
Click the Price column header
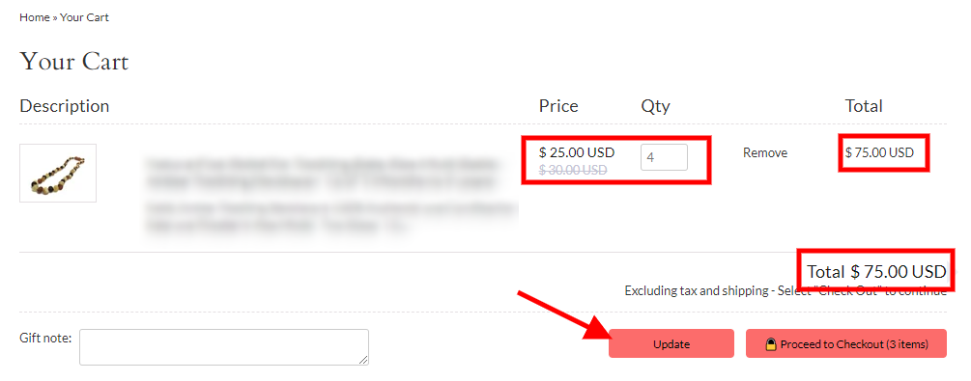(x=558, y=106)
